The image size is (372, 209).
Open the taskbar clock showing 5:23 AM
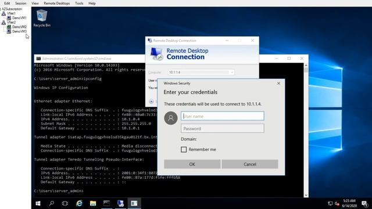349,203
